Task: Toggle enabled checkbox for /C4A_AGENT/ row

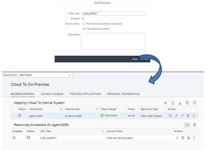Action: point(14,137)
